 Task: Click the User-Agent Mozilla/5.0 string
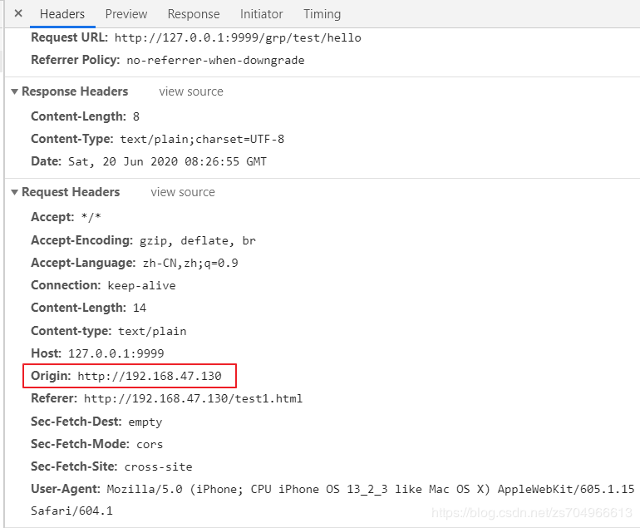[x=371, y=489]
